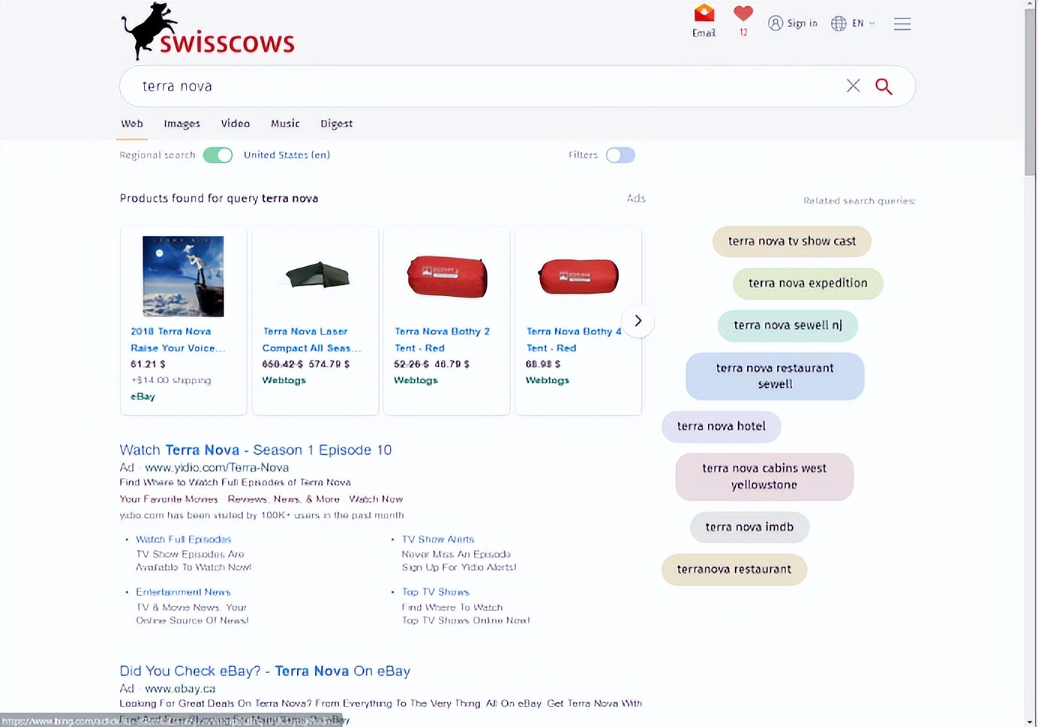Open Terra Nova Bothy 4 Tent - Red link
Viewport: 1038px width, 727px height.
click(574, 340)
